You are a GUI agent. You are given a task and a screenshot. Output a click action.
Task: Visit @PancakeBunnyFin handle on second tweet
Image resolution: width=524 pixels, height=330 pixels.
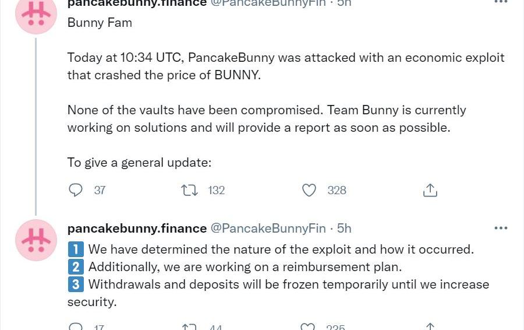click(x=268, y=228)
